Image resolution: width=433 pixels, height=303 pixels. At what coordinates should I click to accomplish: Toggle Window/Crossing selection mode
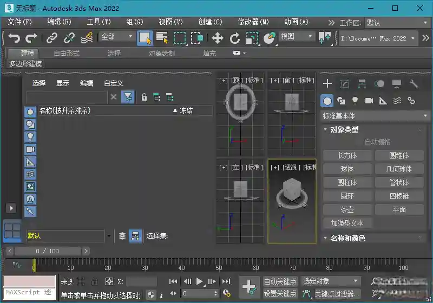(x=197, y=38)
